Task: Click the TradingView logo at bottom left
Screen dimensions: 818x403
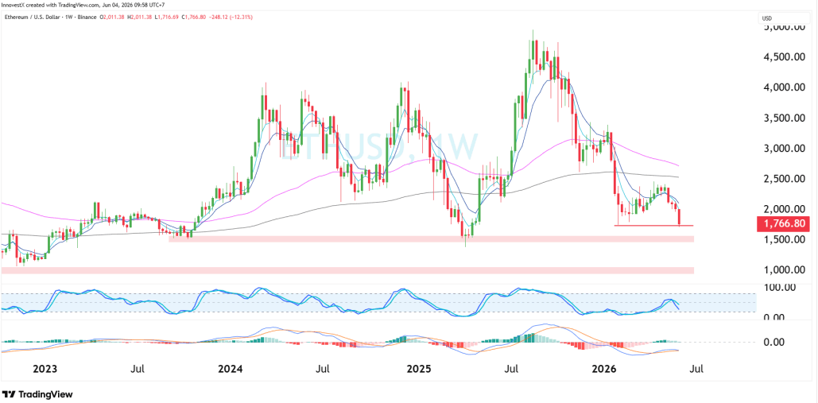Action: click(x=37, y=394)
